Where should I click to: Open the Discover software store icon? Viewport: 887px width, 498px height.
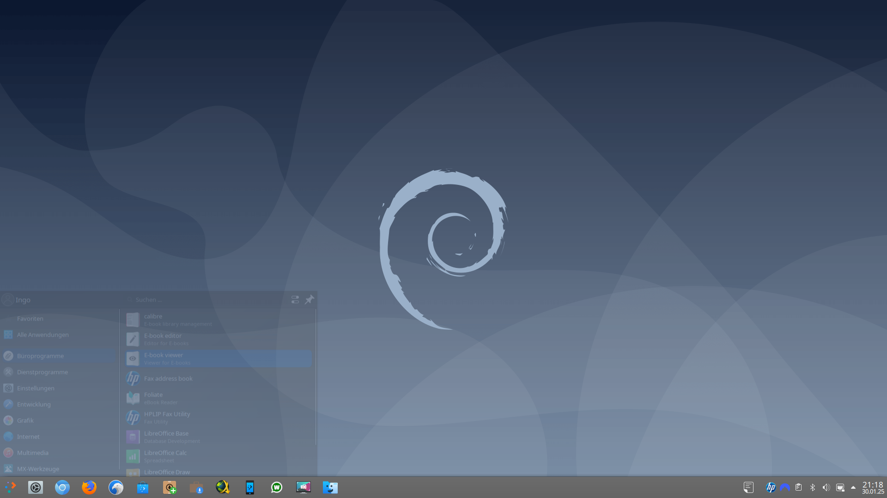(x=143, y=487)
